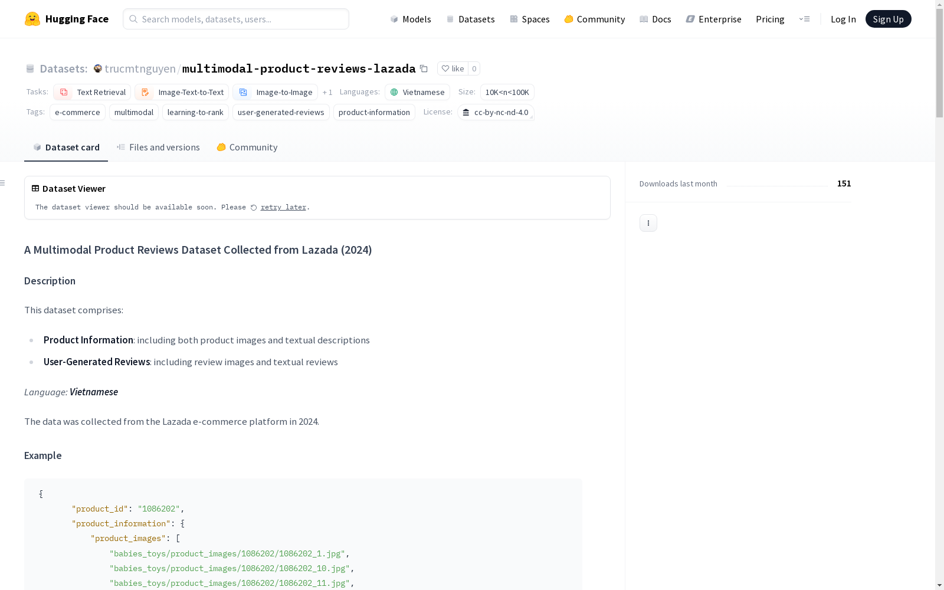Click the search magnifier icon

click(133, 19)
